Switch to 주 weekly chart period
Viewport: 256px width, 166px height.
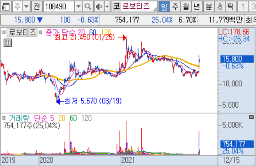pyautogui.click(x=175, y=6)
